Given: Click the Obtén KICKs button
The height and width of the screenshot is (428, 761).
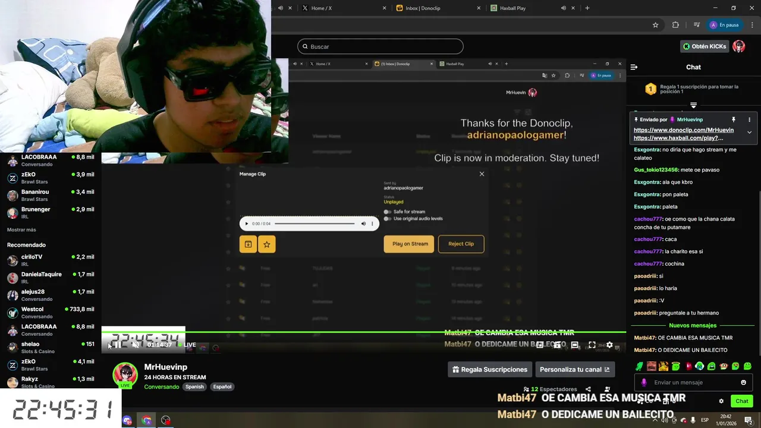Looking at the screenshot, I should coord(705,46).
